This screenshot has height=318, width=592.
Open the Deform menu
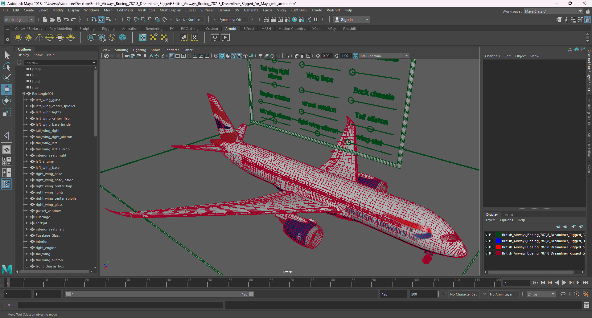click(224, 10)
